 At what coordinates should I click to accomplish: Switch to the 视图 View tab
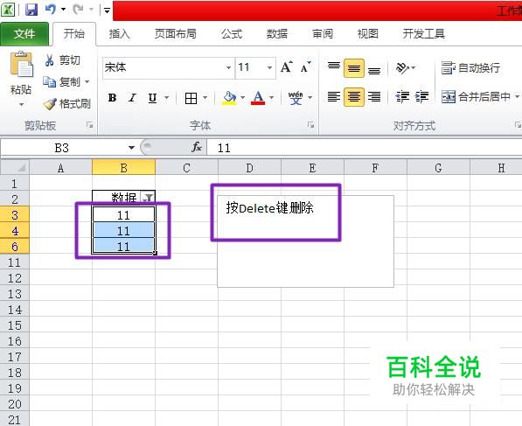coord(367,34)
